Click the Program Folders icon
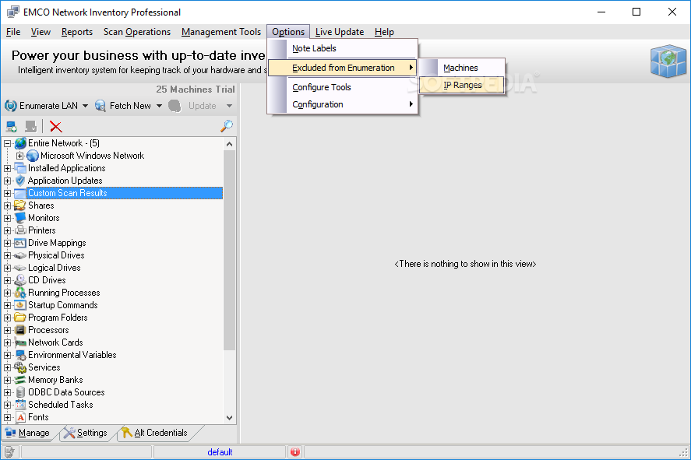691x460 pixels. (20, 318)
